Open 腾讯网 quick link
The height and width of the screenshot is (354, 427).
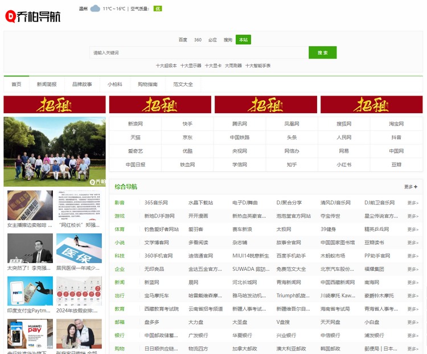240,124
